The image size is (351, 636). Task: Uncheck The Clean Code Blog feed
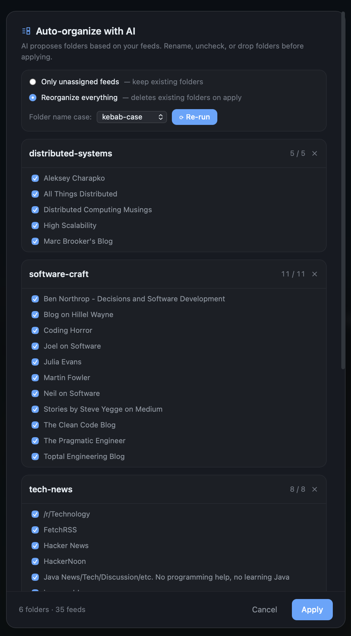point(35,425)
